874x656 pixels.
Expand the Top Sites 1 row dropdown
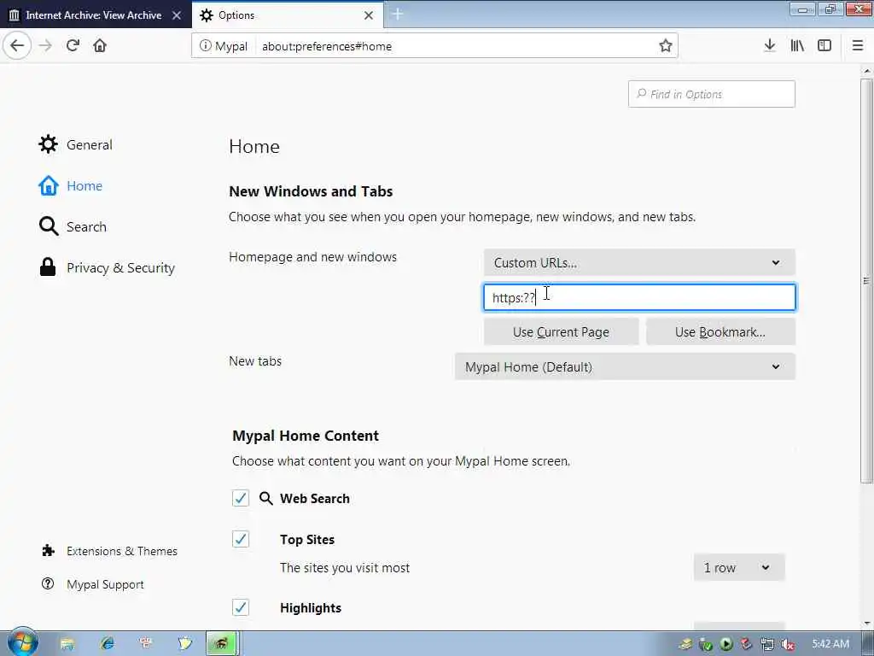pos(739,568)
